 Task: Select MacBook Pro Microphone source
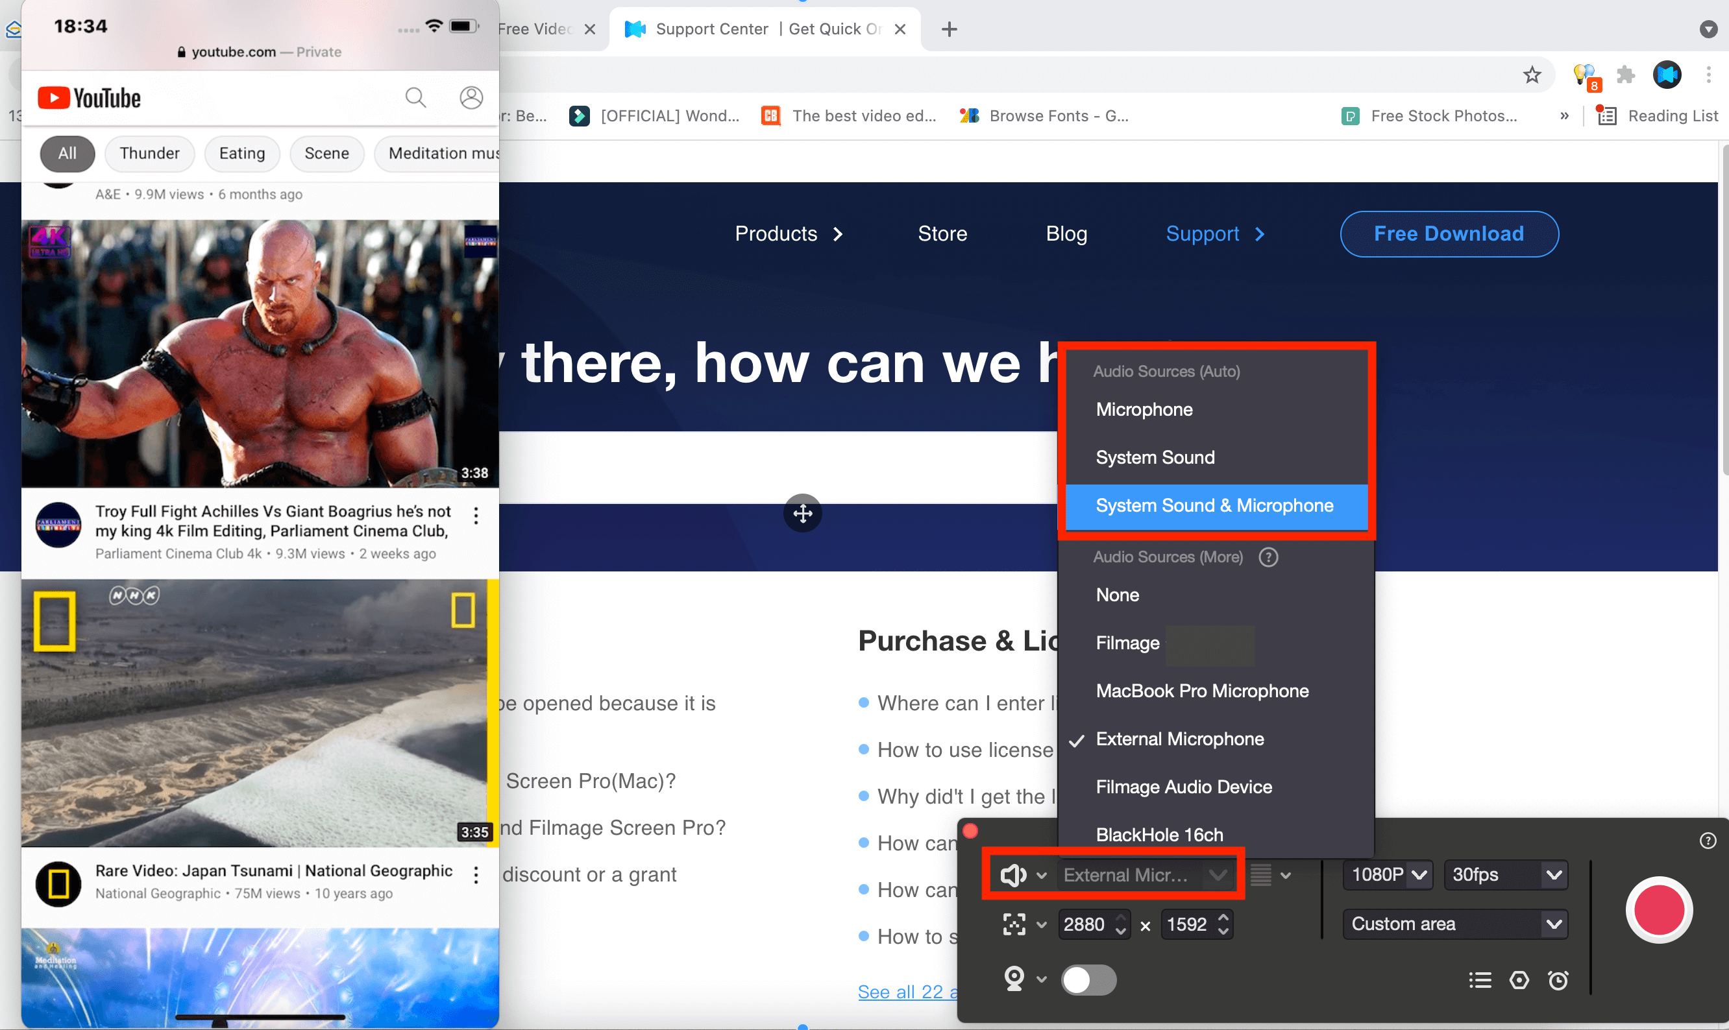[x=1215, y=691]
